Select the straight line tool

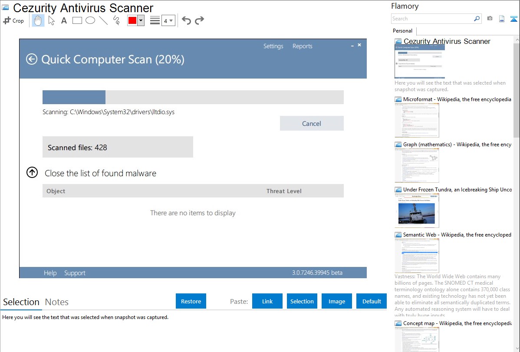(x=103, y=20)
